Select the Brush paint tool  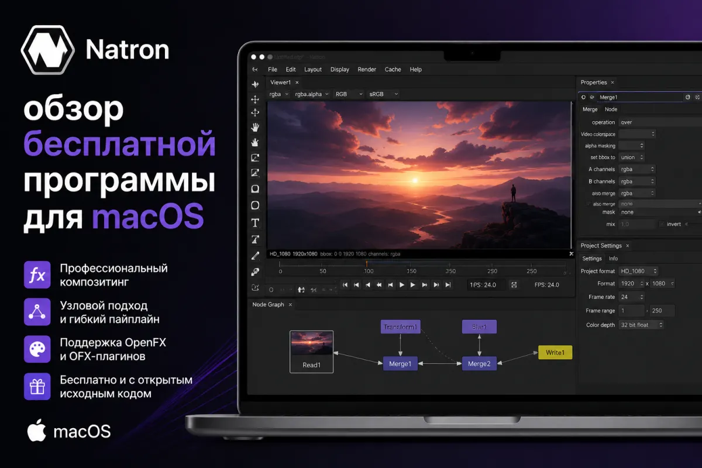click(x=255, y=256)
